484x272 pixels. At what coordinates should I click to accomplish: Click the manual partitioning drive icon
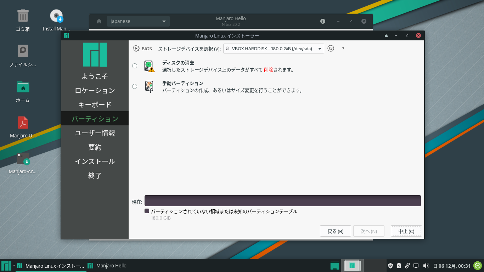150,87
